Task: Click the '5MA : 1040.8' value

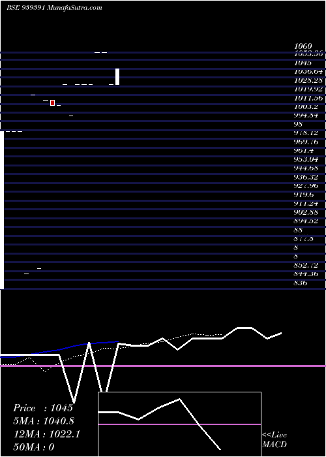Action: 44,421
